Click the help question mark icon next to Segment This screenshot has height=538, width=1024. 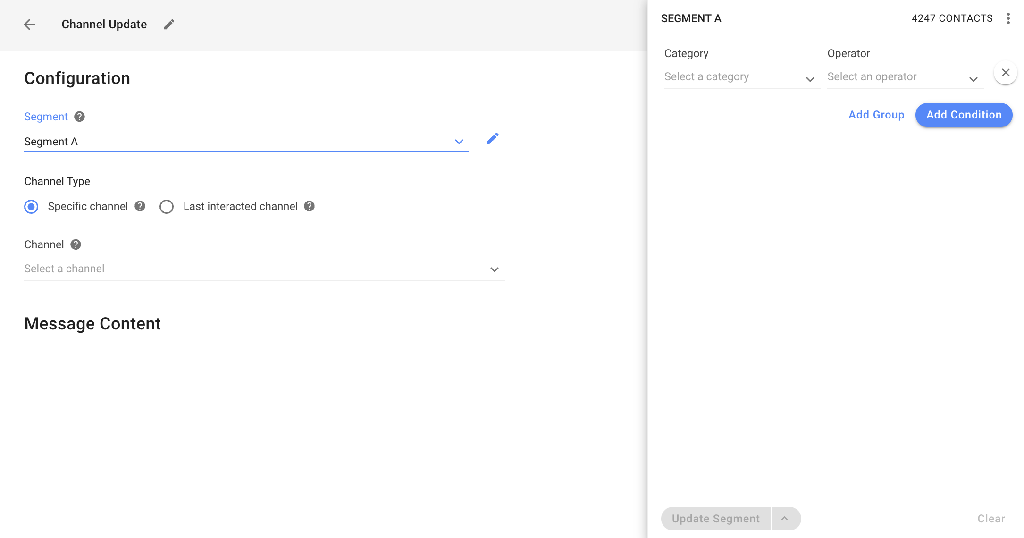78,117
